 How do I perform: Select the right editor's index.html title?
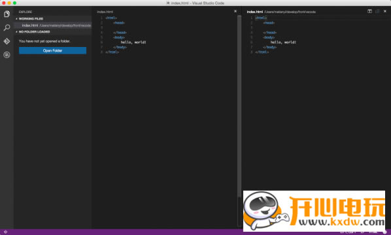tap(255, 12)
